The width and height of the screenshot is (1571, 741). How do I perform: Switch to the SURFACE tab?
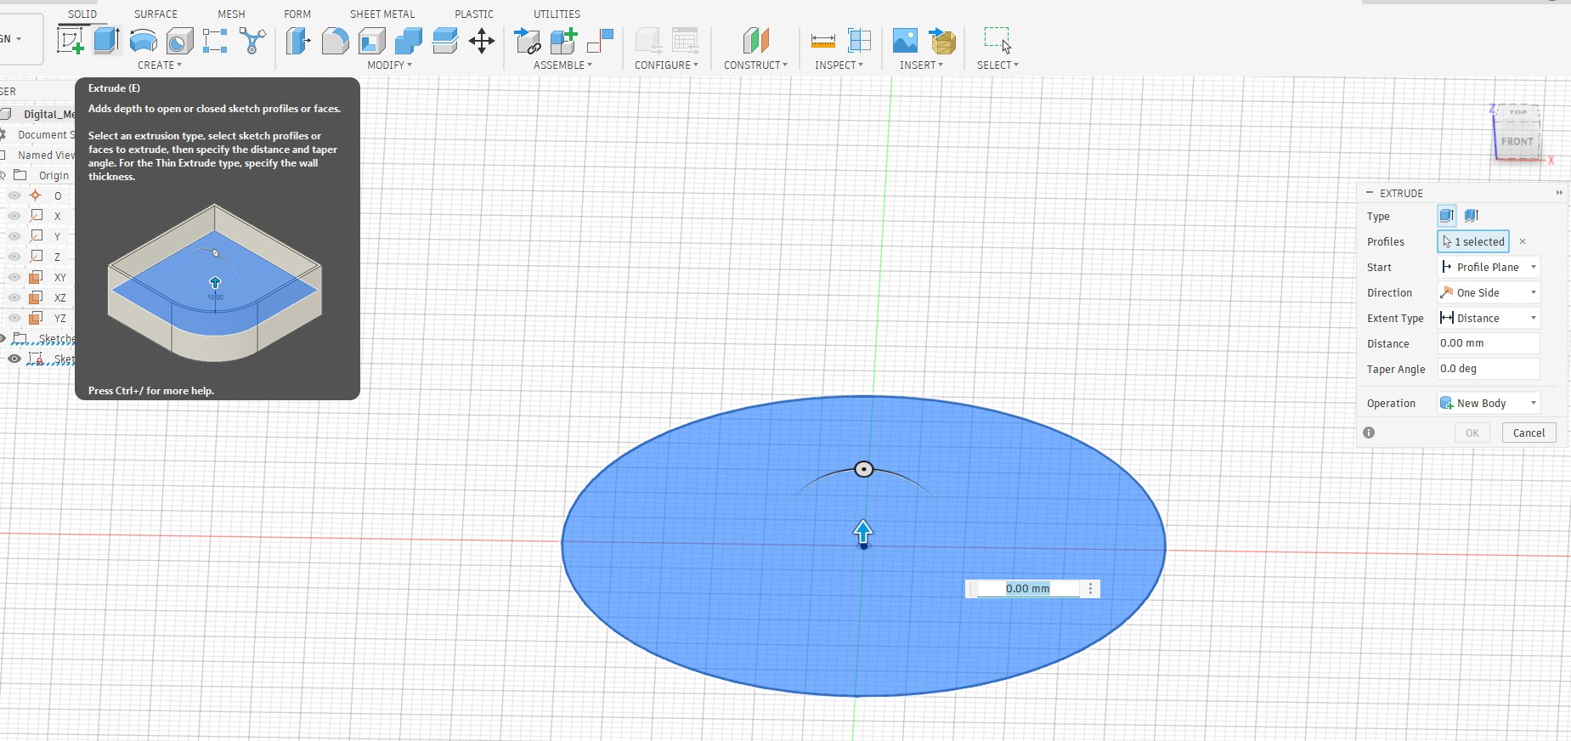[x=155, y=14]
